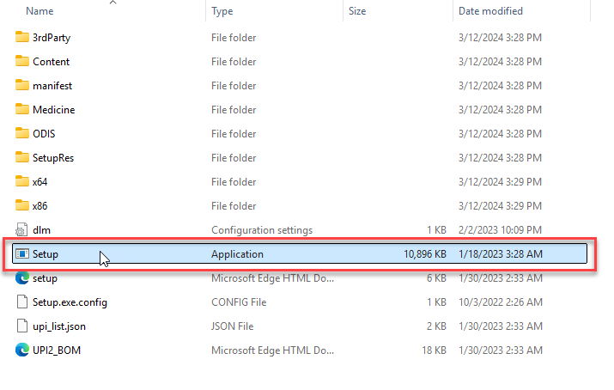Select the upi_list.json file icon
Screen dimensions: 614x390
coord(22,326)
